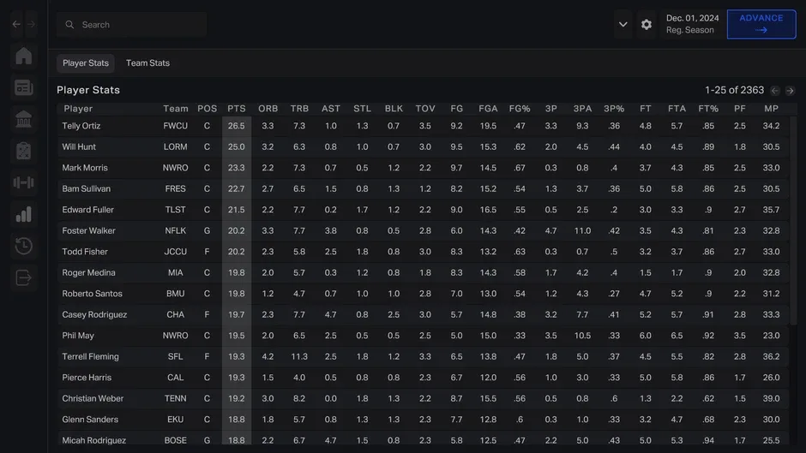This screenshot has height=453, width=806.
Task: Open the history clock sidebar icon
Action: point(24,246)
